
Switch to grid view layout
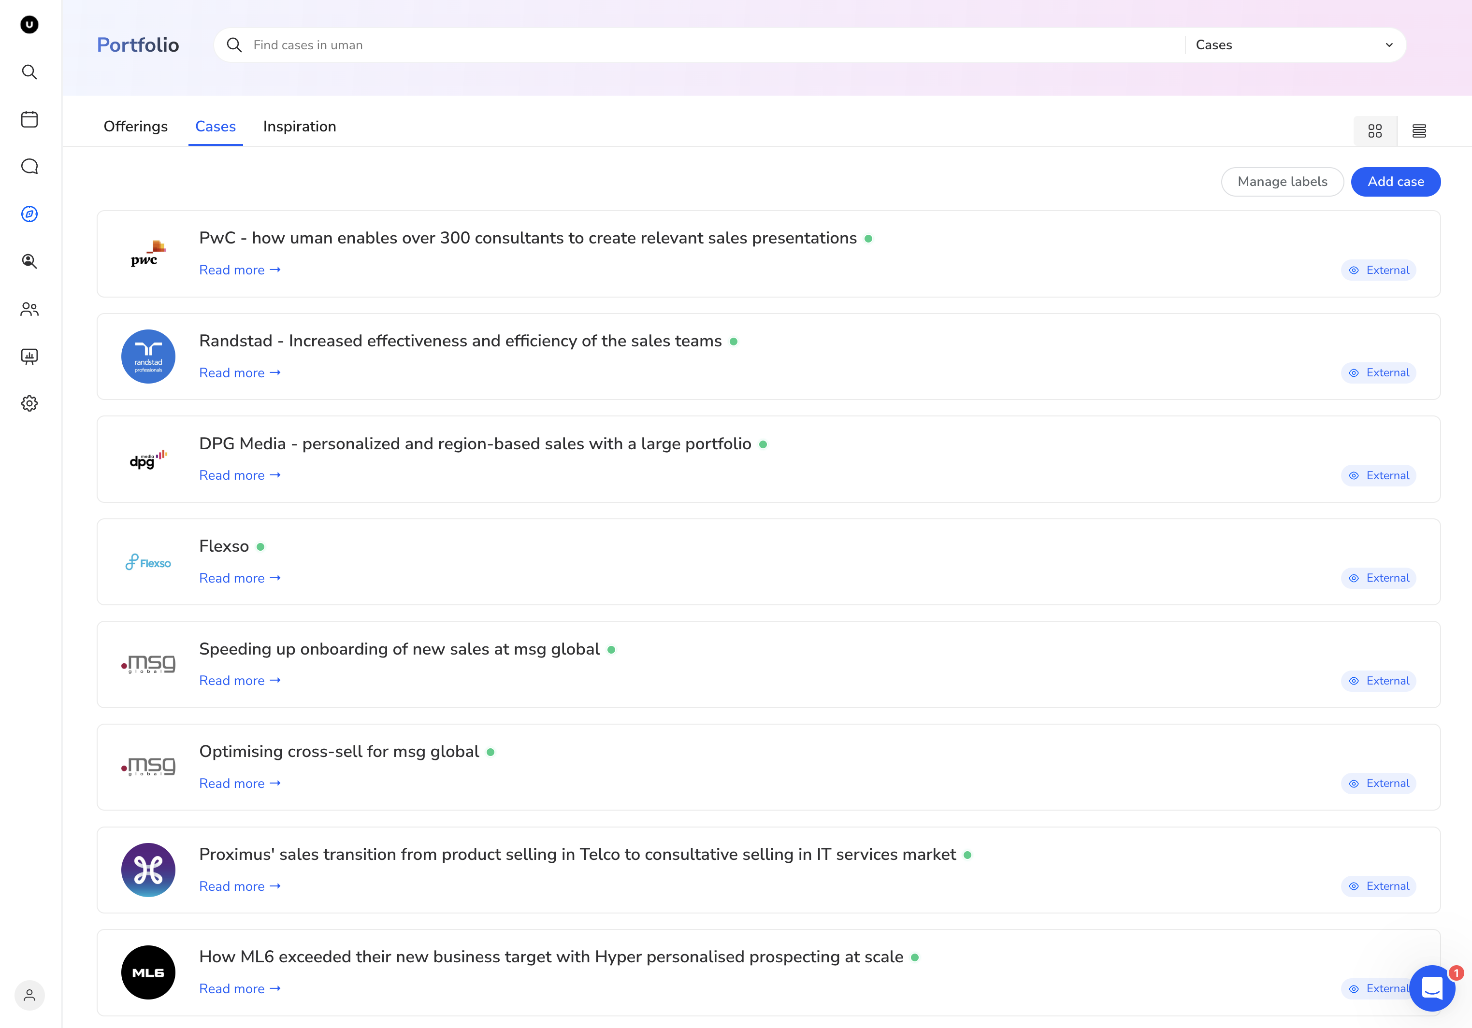click(1374, 131)
